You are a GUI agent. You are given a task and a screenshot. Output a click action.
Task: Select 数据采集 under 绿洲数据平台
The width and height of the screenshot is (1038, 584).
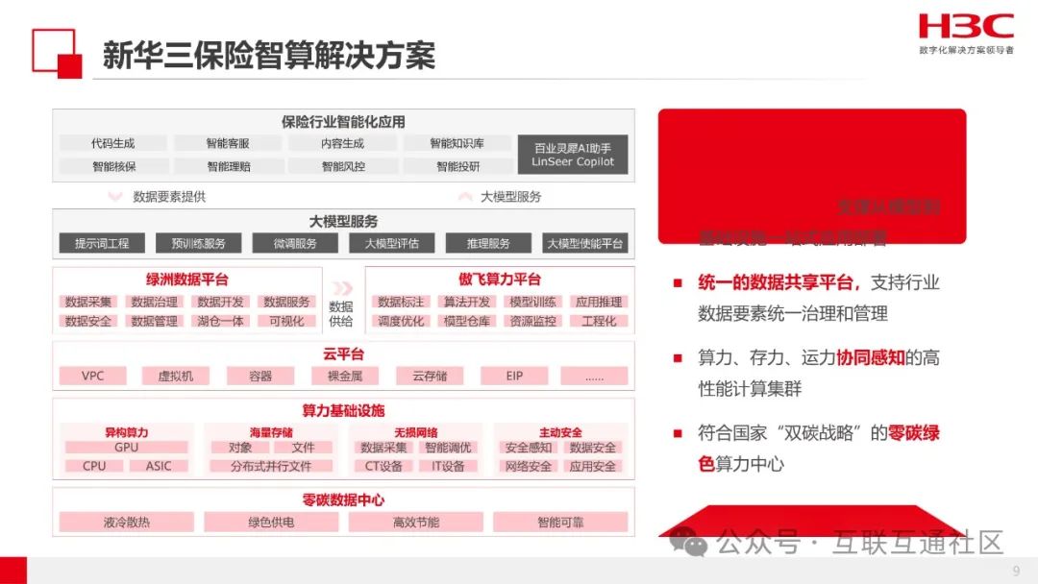(88, 302)
